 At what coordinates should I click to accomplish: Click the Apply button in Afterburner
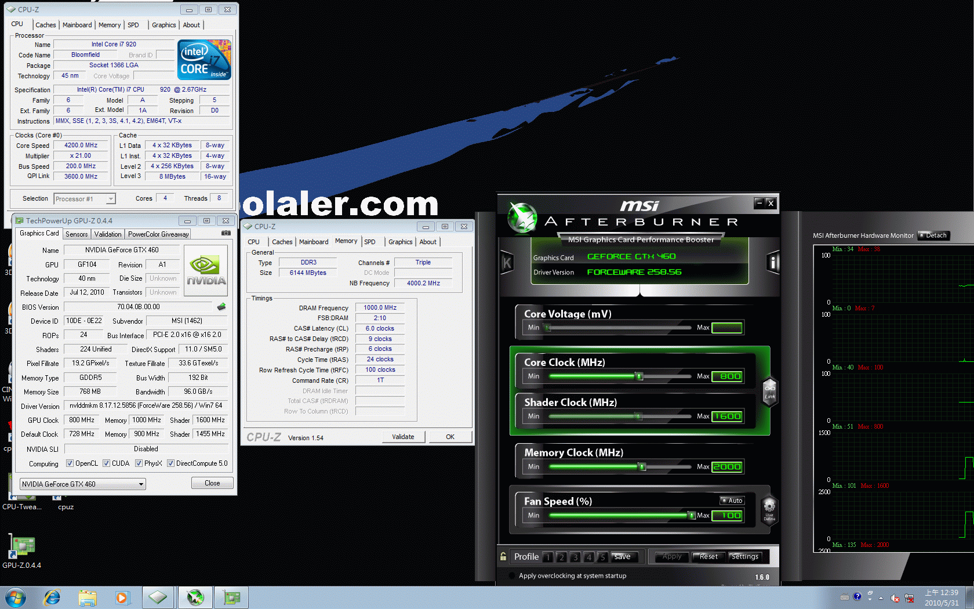click(x=672, y=557)
